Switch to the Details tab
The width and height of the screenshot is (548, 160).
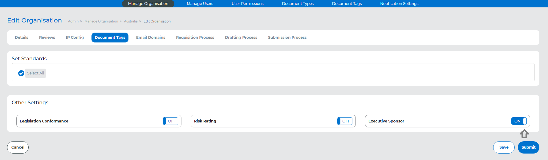22,38
